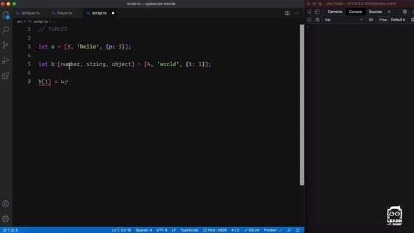Open console settings gear in DevTools
The image size is (414, 233).
pyautogui.click(x=413, y=20)
